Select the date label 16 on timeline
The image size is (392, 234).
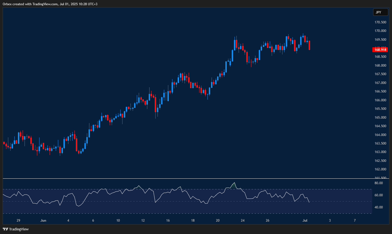point(168,220)
